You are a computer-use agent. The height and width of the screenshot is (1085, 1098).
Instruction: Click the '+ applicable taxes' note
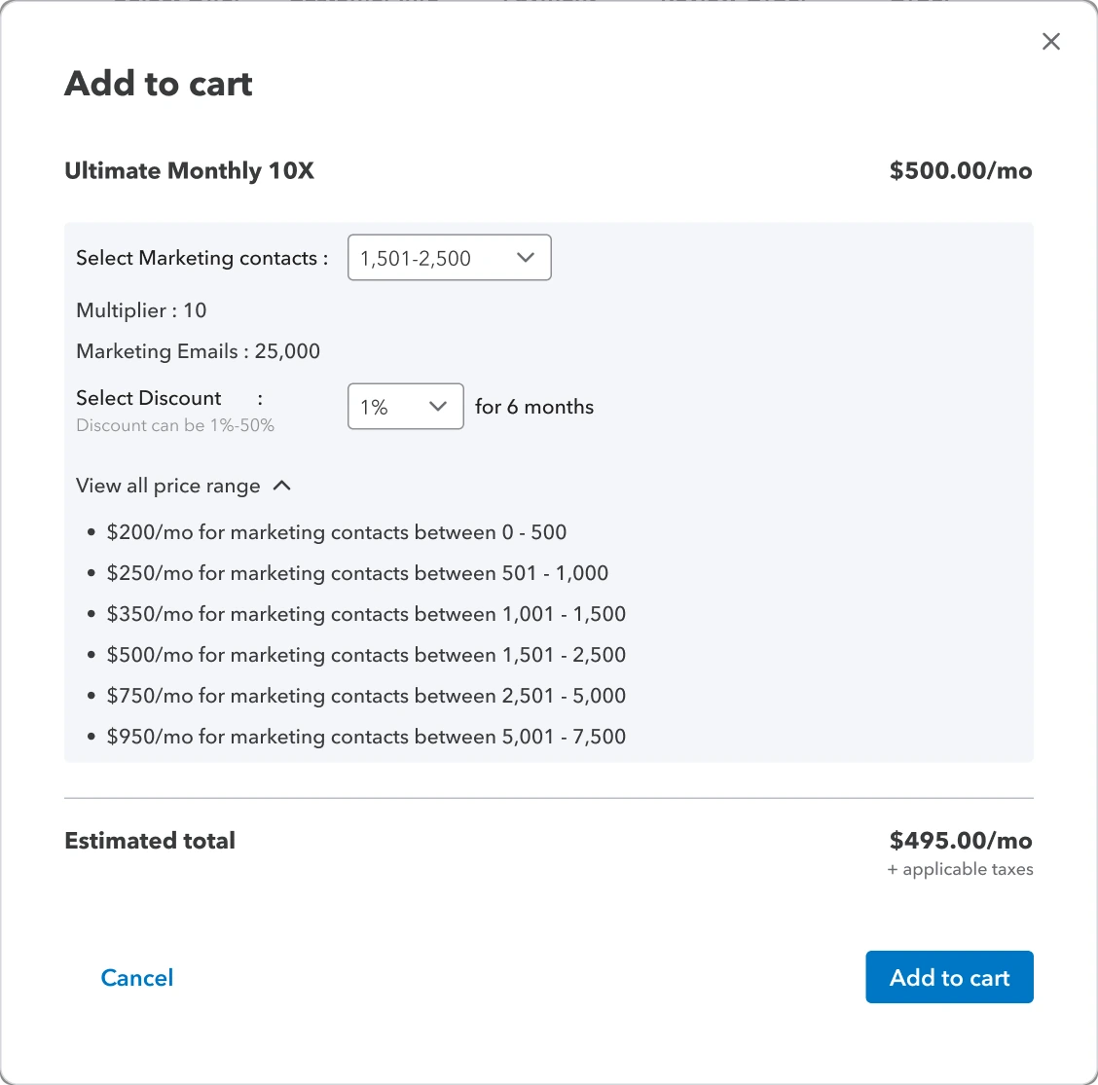coord(960,869)
